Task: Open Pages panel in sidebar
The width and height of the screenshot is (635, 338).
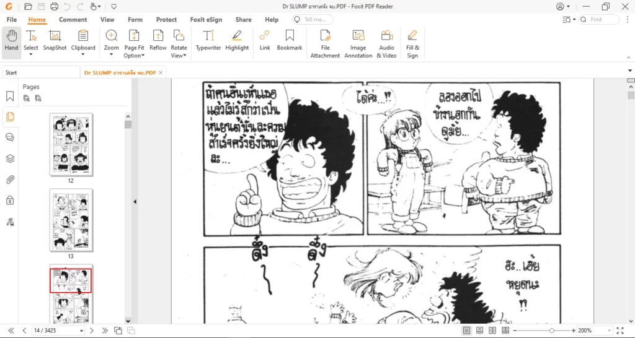Action: (10, 117)
